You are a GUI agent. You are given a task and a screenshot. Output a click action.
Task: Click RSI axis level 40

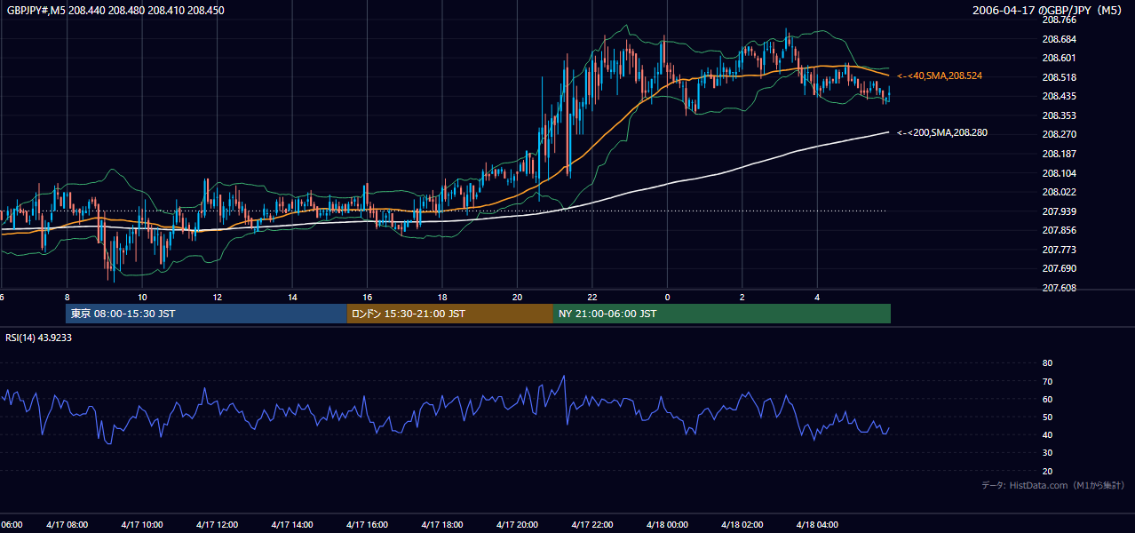click(1047, 434)
